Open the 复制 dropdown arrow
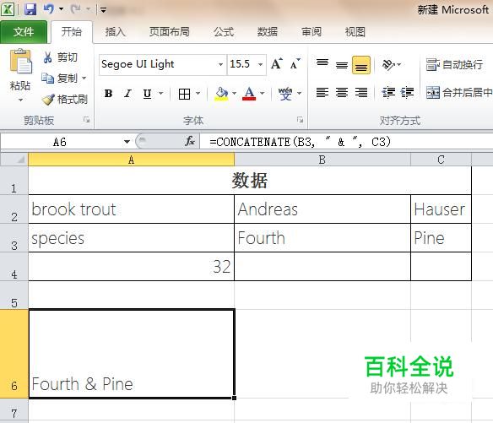 click(x=84, y=78)
